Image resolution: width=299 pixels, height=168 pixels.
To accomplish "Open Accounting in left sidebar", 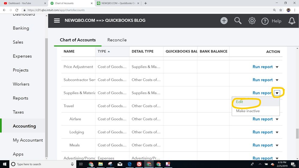I will [x=24, y=126].
